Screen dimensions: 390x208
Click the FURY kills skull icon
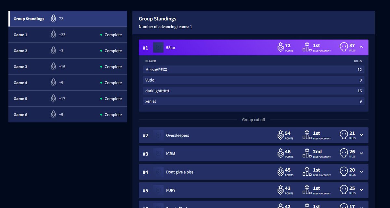344,190
